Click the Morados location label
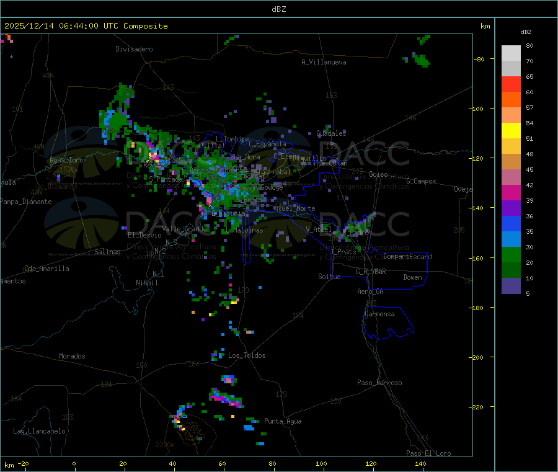 tap(72, 356)
